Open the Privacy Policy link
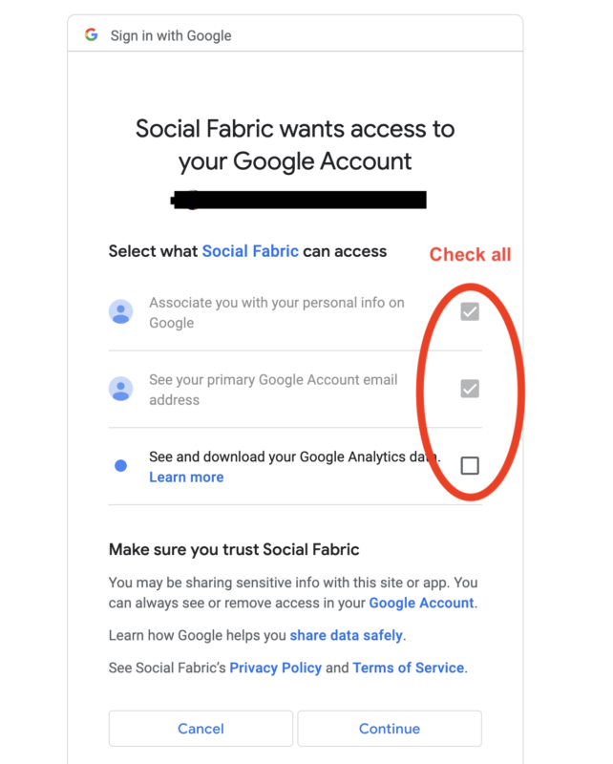This screenshot has height=764, width=613. [x=275, y=668]
